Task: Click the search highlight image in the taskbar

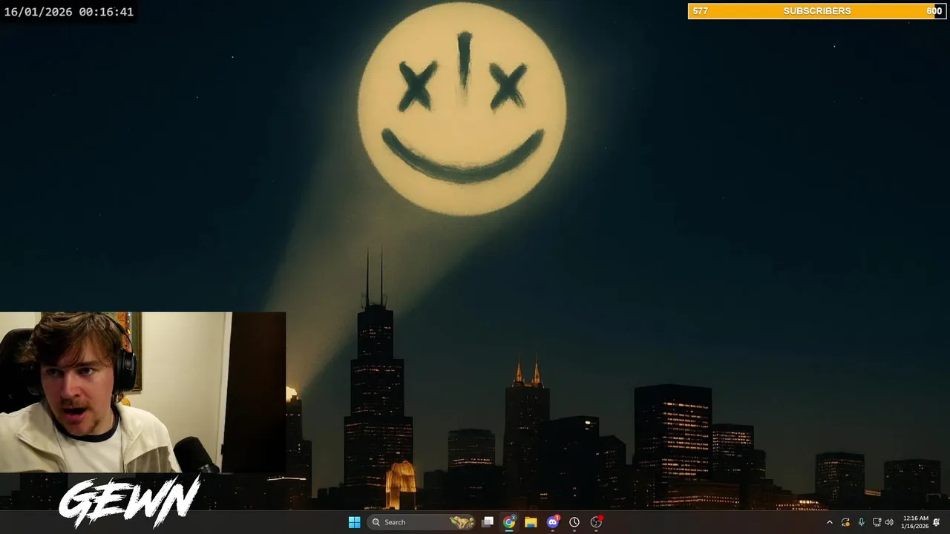Action: pyautogui.click(x=462, y=522)
